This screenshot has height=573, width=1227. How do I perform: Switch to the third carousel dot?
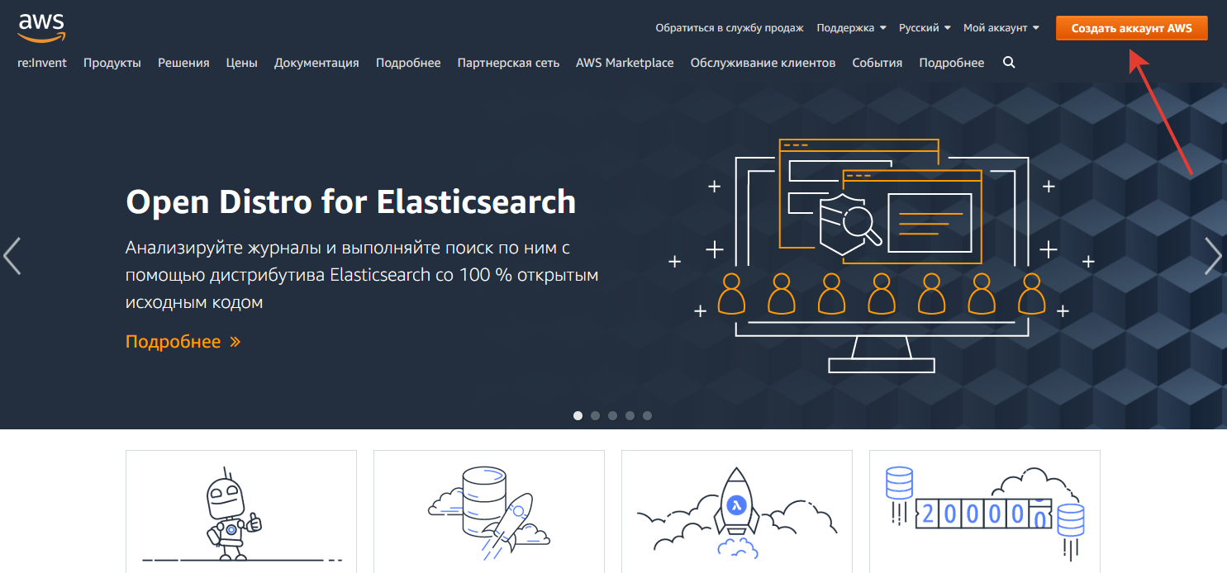coord(612,415)
